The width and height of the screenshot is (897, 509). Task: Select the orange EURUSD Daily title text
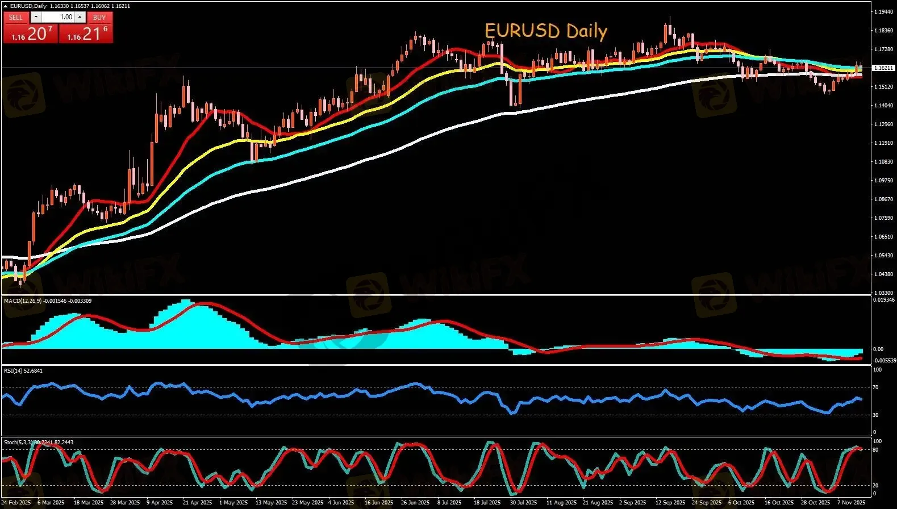pos(546,31)
